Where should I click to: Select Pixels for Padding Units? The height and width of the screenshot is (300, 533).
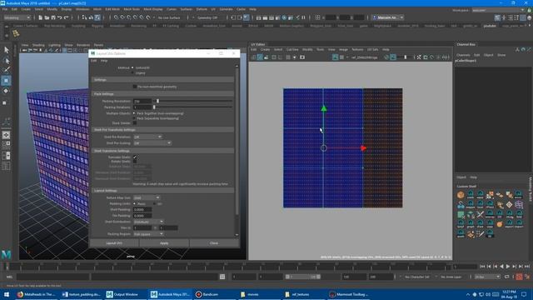click(x=134, y=203)
